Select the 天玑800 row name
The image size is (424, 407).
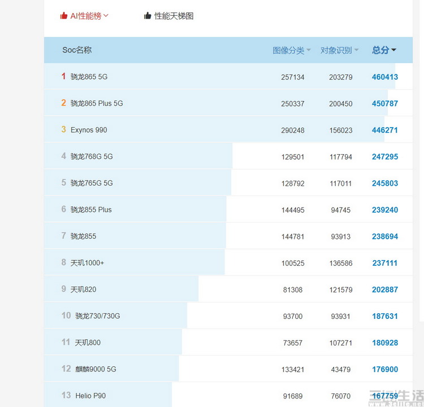(88, 343)
